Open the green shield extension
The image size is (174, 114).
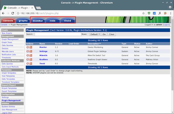pos(149,13)
